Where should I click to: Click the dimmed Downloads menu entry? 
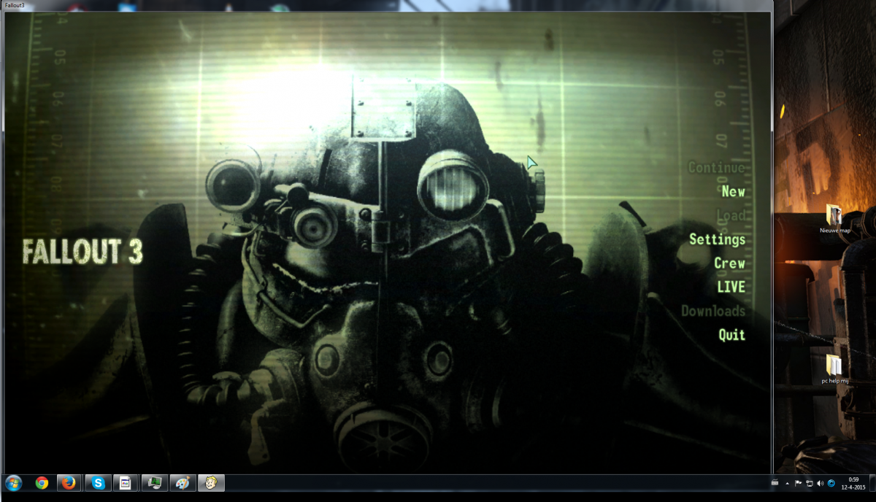713,311
